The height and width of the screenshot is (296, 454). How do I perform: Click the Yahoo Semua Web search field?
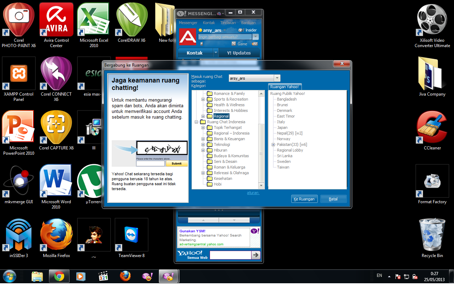coord(230,255)
